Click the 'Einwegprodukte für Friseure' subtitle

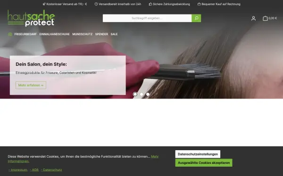point(56,73)
